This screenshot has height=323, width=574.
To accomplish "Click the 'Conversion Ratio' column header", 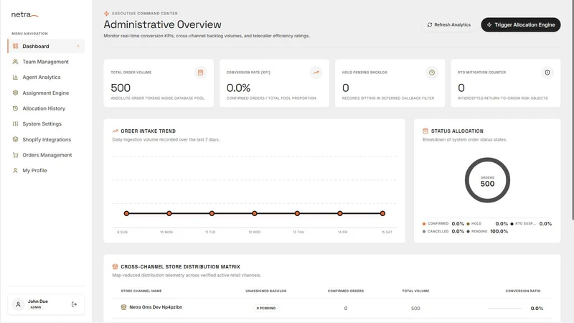I will 523,291.
